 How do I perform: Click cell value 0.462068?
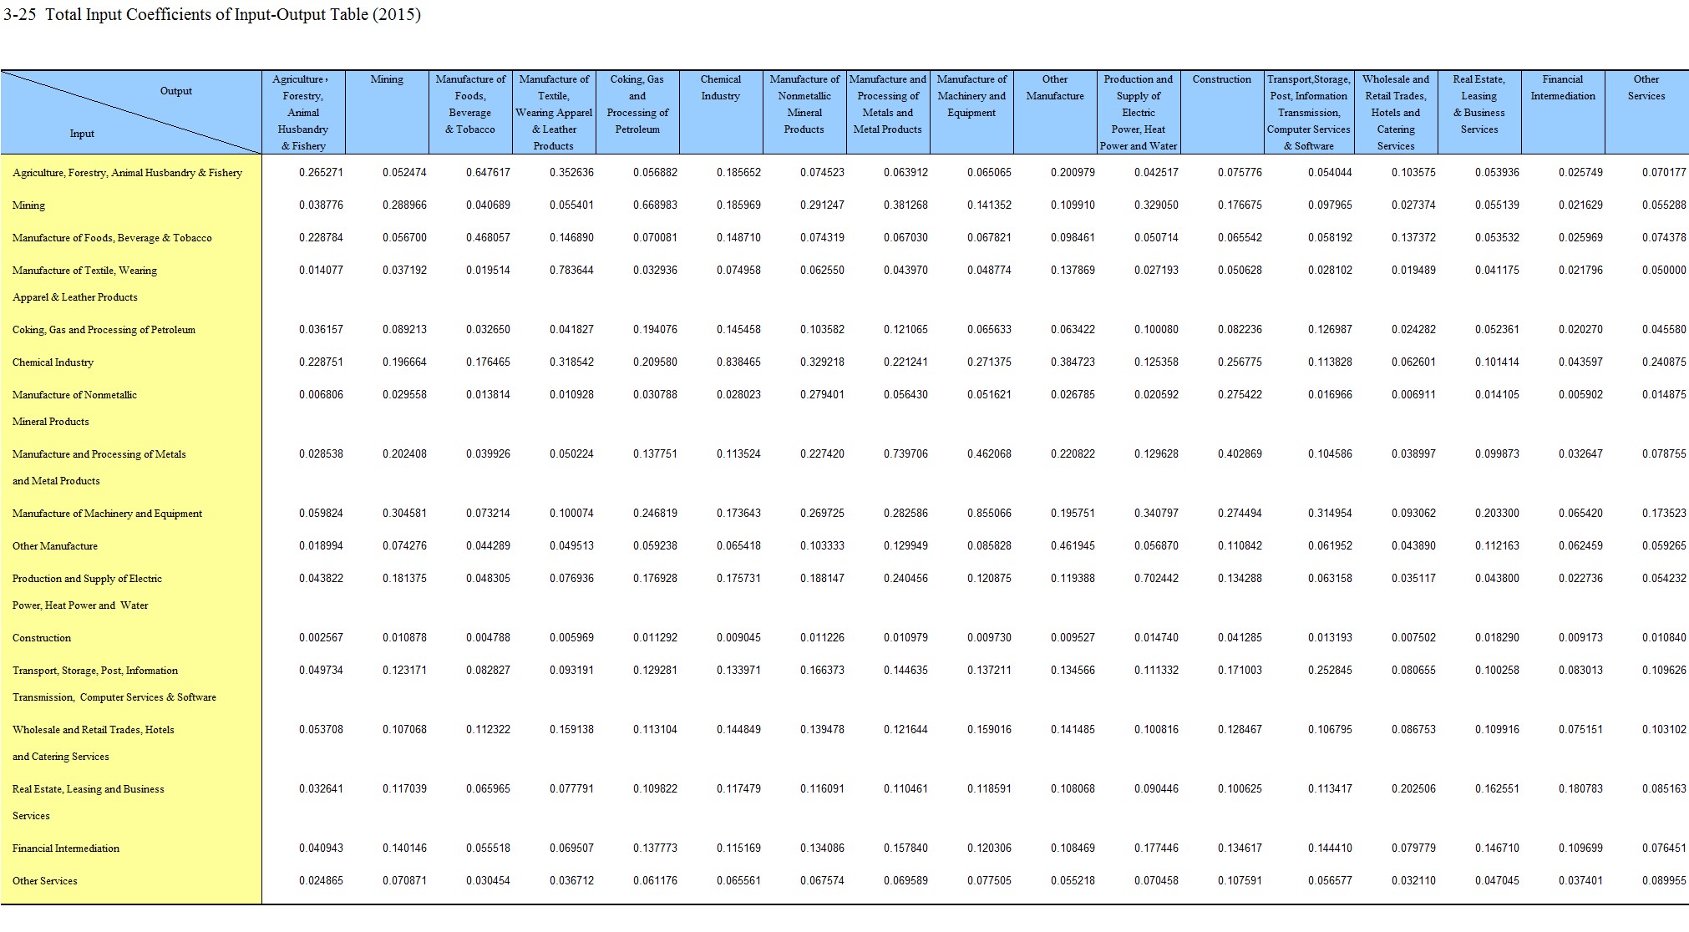[x=989, y=454]
